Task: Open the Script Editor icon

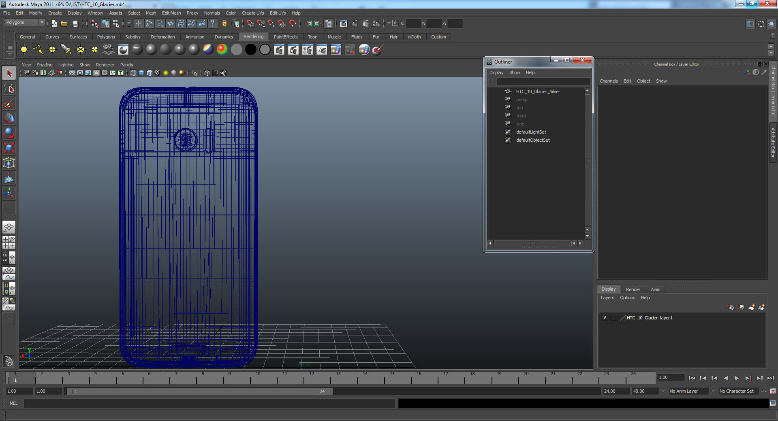Action: pyautogui.click(x=773, y=403)
